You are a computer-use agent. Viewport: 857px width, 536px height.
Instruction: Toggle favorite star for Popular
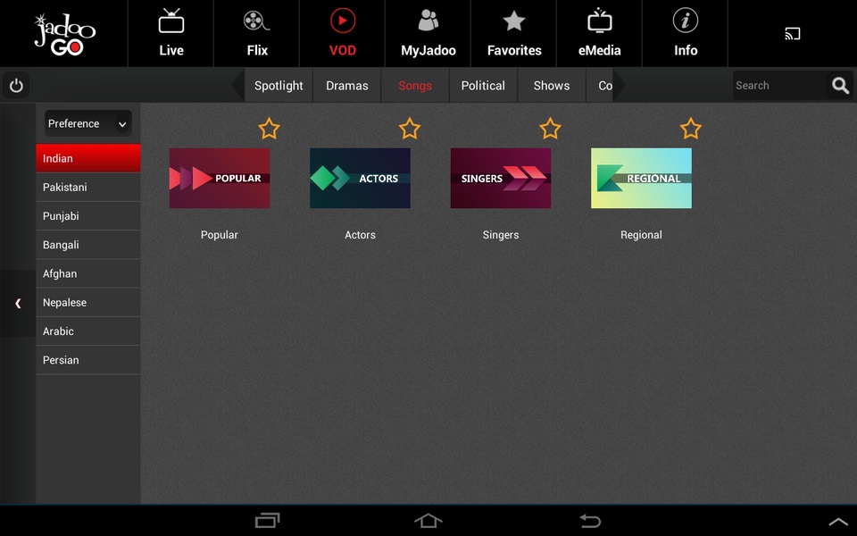(269, 129)
